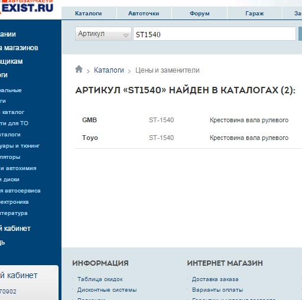
Task: Click the ИНТЕРНЕТ МАГАЗИН footer heading
Action: click(x=225, y=263)
